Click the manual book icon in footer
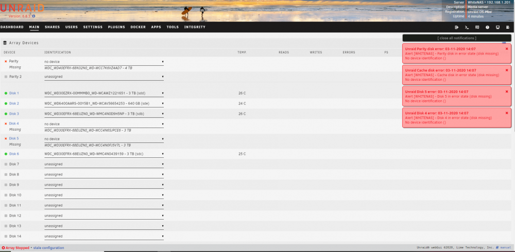This screenshot has height=252, width=515. tap(497, 247)
